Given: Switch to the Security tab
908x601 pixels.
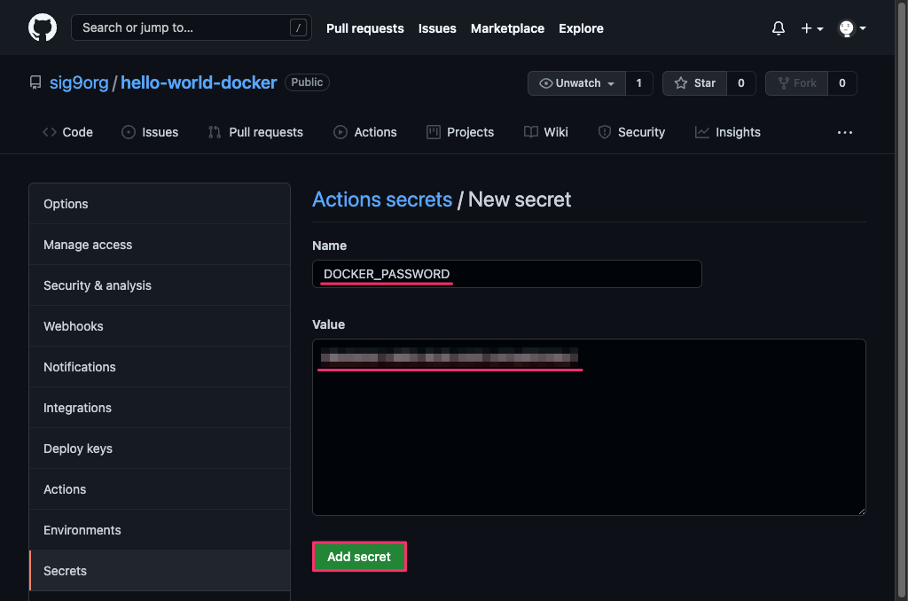Looking at the screenshot, I should [631, 132].
